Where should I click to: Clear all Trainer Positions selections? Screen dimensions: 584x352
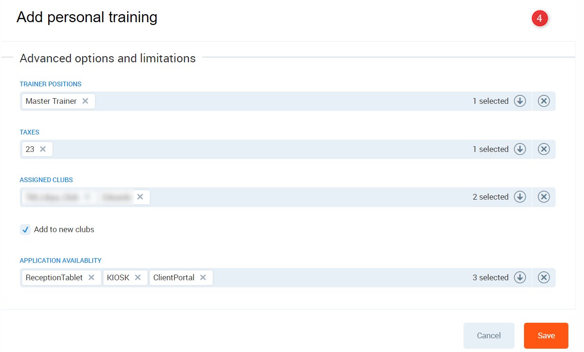[x=544, y=101]
